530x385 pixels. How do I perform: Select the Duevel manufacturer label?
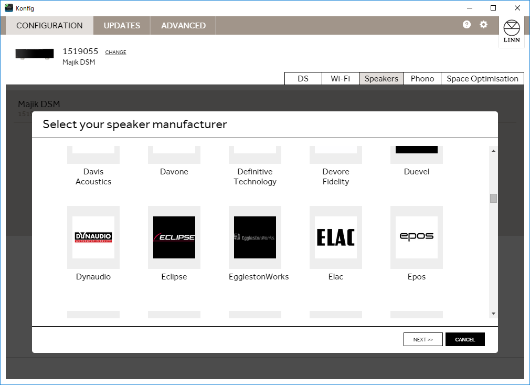(417, 172)
